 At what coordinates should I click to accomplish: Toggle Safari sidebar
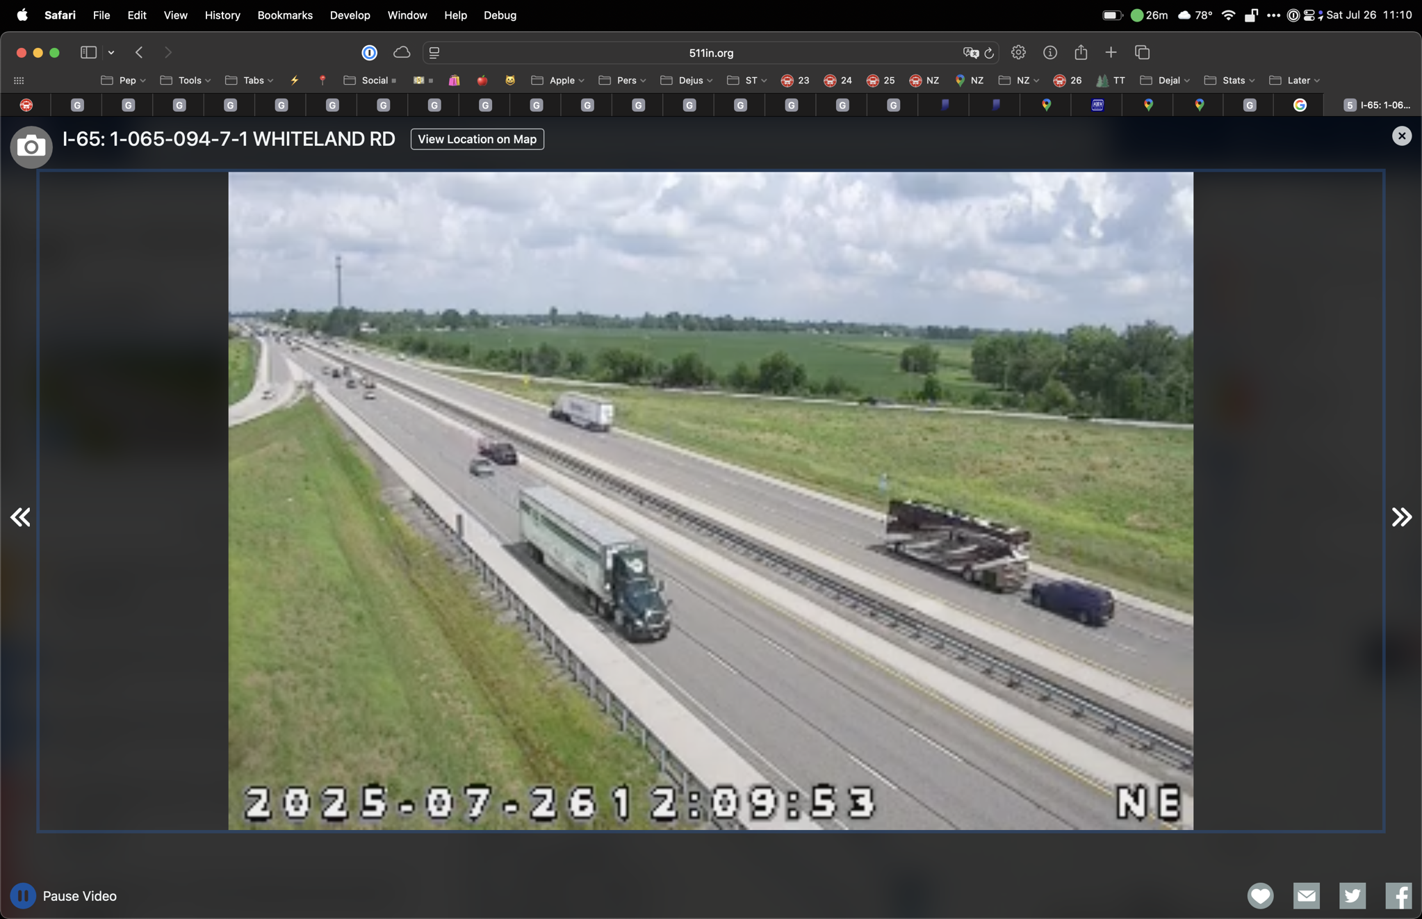tap(88, 52)
